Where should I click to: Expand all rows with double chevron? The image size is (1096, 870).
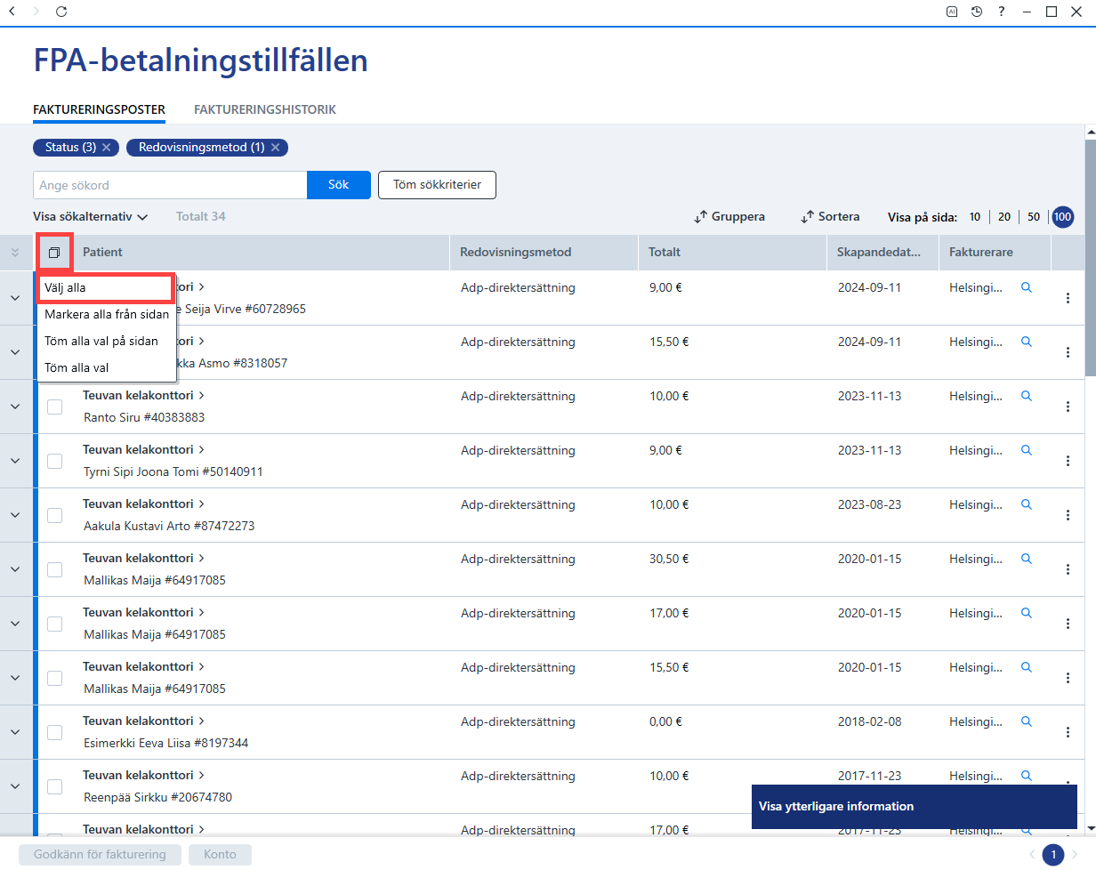pyautogui.click(x=14, y=253)
